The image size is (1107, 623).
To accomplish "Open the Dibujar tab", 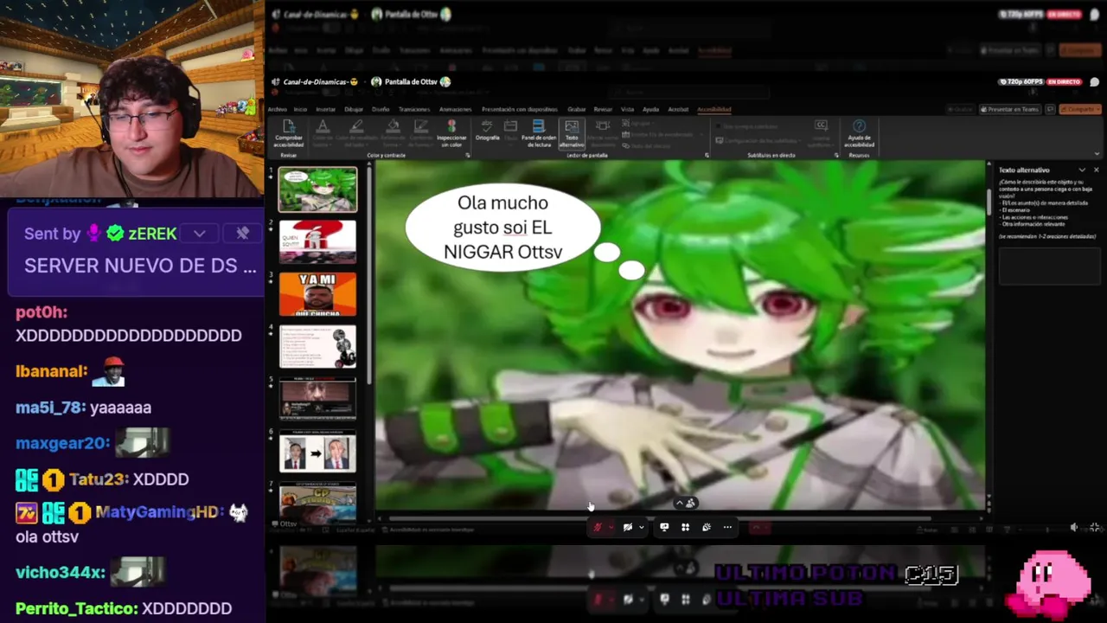I will tap(354, 109).
